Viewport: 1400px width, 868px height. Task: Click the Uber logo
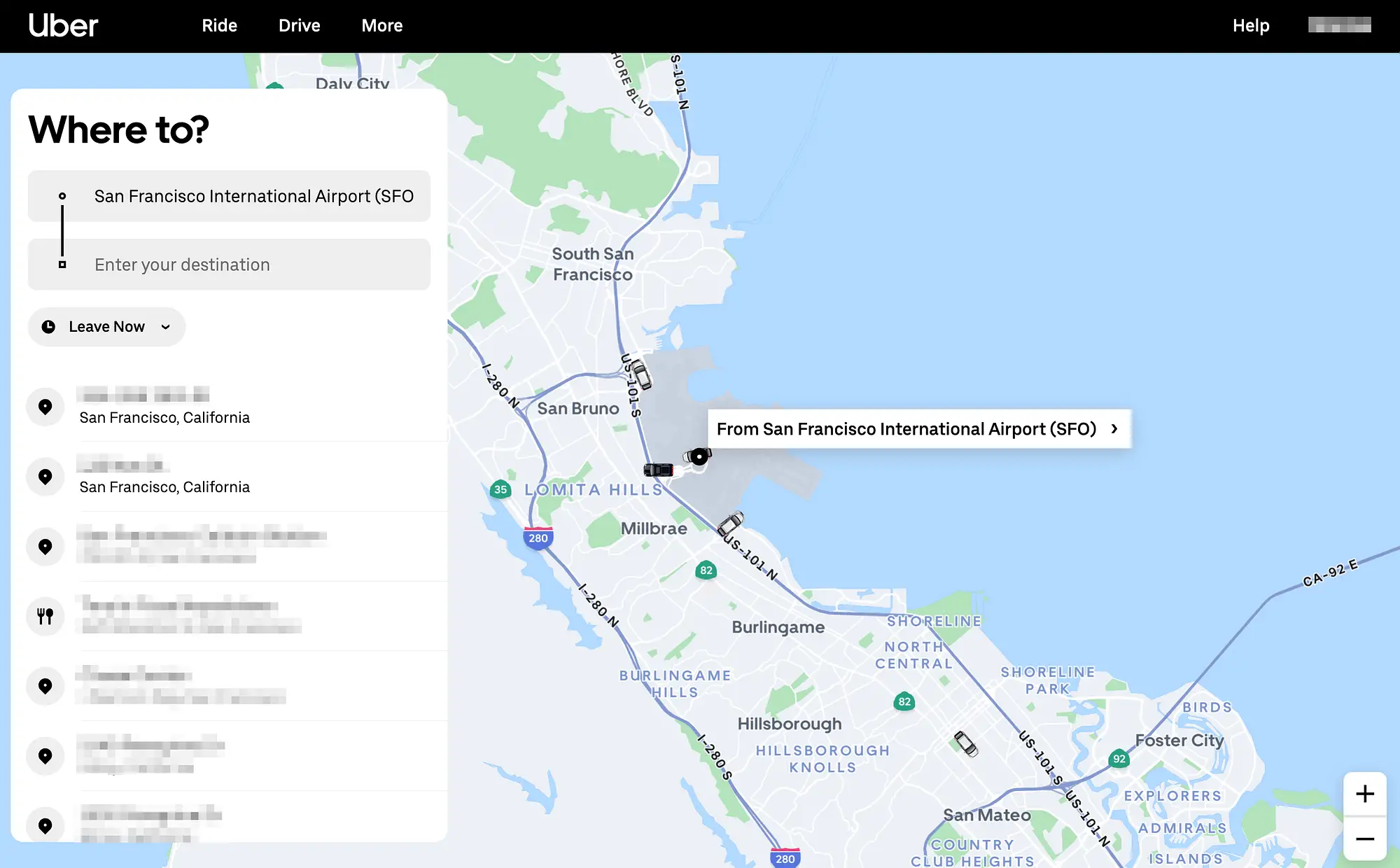(63, 26)
